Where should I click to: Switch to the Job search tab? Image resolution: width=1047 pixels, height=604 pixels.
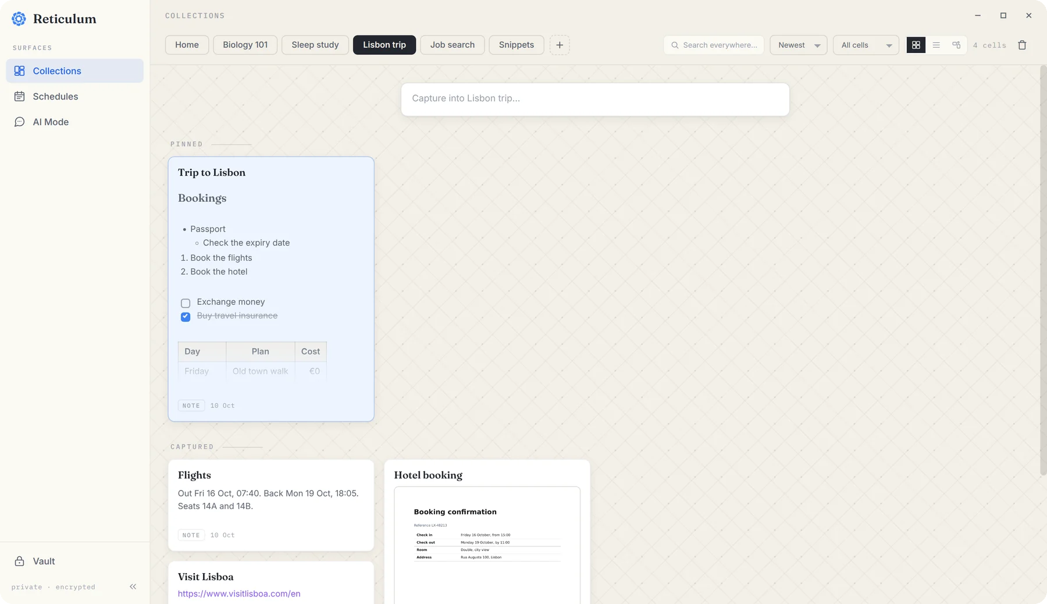(453, 45)
